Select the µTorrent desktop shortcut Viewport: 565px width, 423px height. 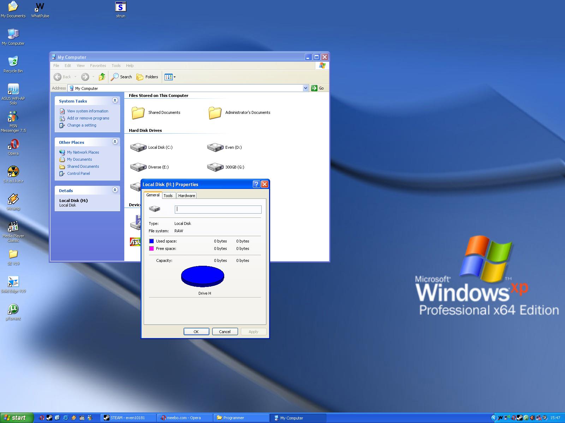pyautogui.click(x=13, y=312)
